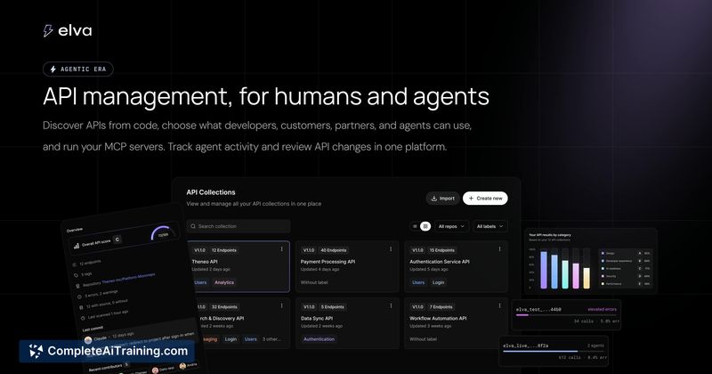Click the elva_live_...0f2a progress bar
This screenshot has width=712, height=374.
[554, 351]
